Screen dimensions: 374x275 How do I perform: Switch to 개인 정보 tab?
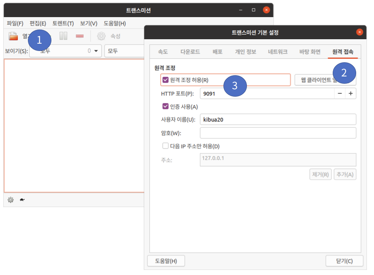coord(245,52)
